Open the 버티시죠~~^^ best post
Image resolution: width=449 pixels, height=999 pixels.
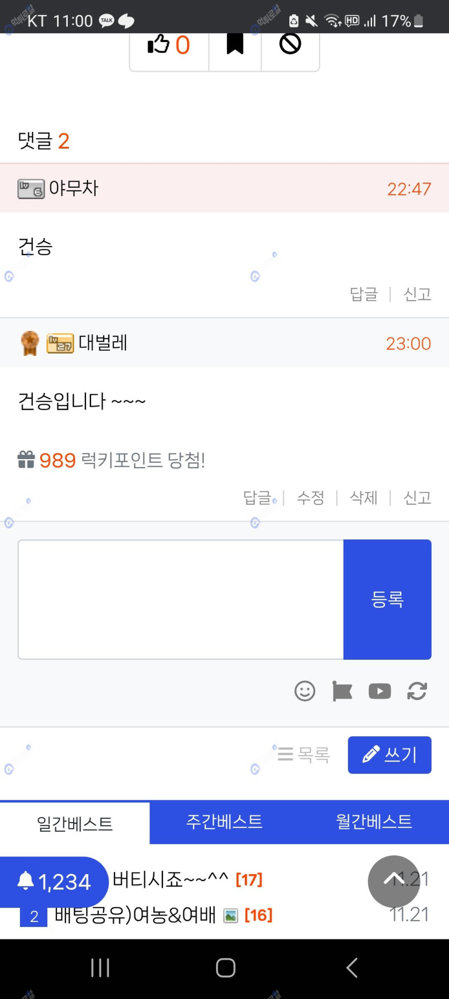[x=170, y=880]
